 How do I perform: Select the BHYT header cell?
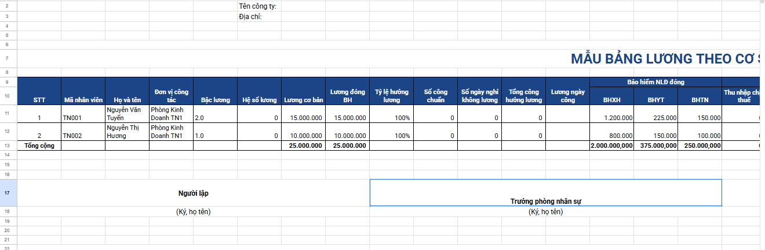[656, 96]
